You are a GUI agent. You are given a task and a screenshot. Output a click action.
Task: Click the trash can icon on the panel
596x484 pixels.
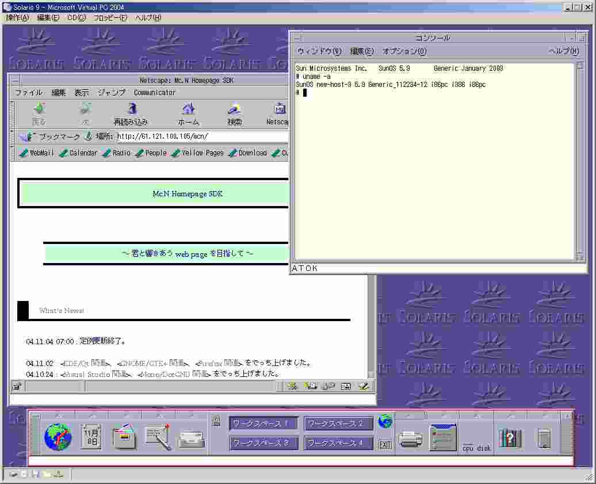tap(544, 439)
